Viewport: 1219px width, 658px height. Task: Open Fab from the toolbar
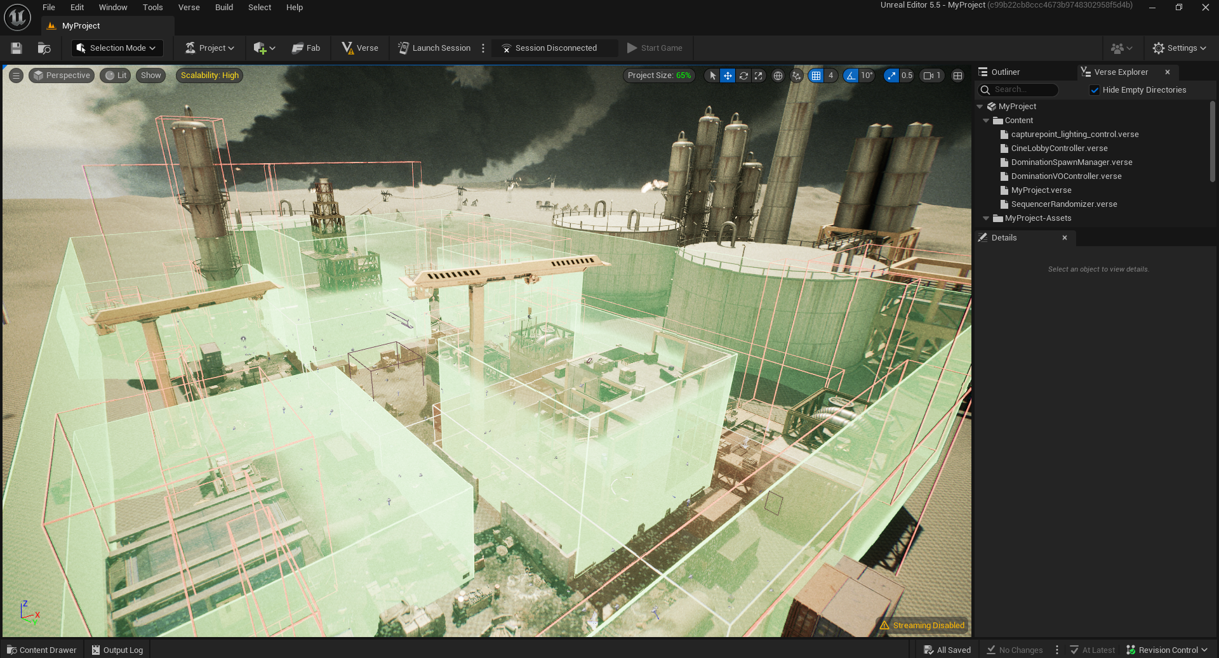306,48
